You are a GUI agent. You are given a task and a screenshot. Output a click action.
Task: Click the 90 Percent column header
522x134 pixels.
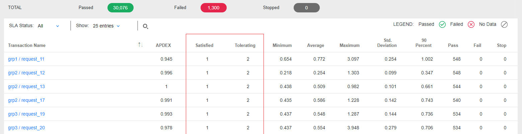click(424, 43)
